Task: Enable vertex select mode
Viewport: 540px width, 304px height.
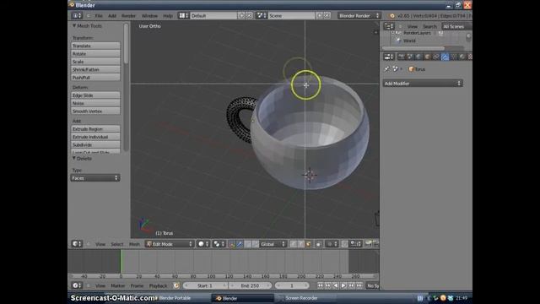Action: click(294, 244)
